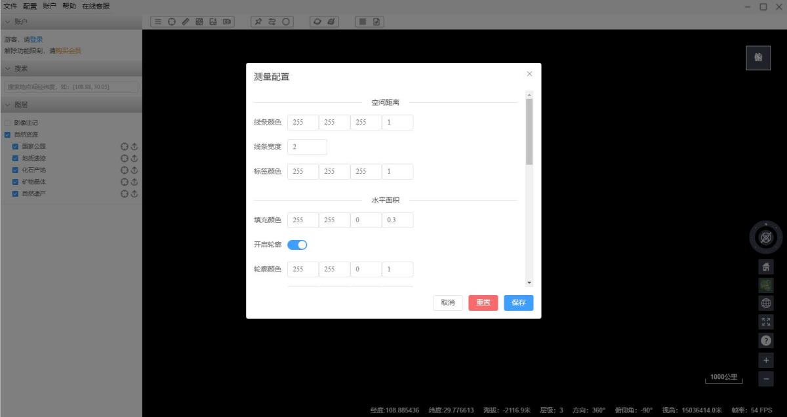Open the globe mode icon on right sidebar

click(765, 303)
